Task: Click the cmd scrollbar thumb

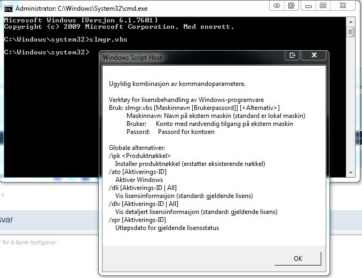Action: (x=351, y=32)
